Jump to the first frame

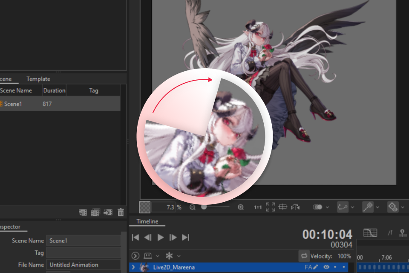pos(135,237)
